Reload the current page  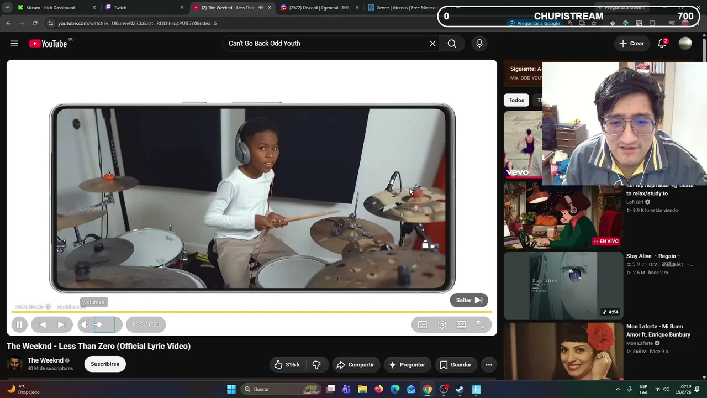(x=35, y=23)
